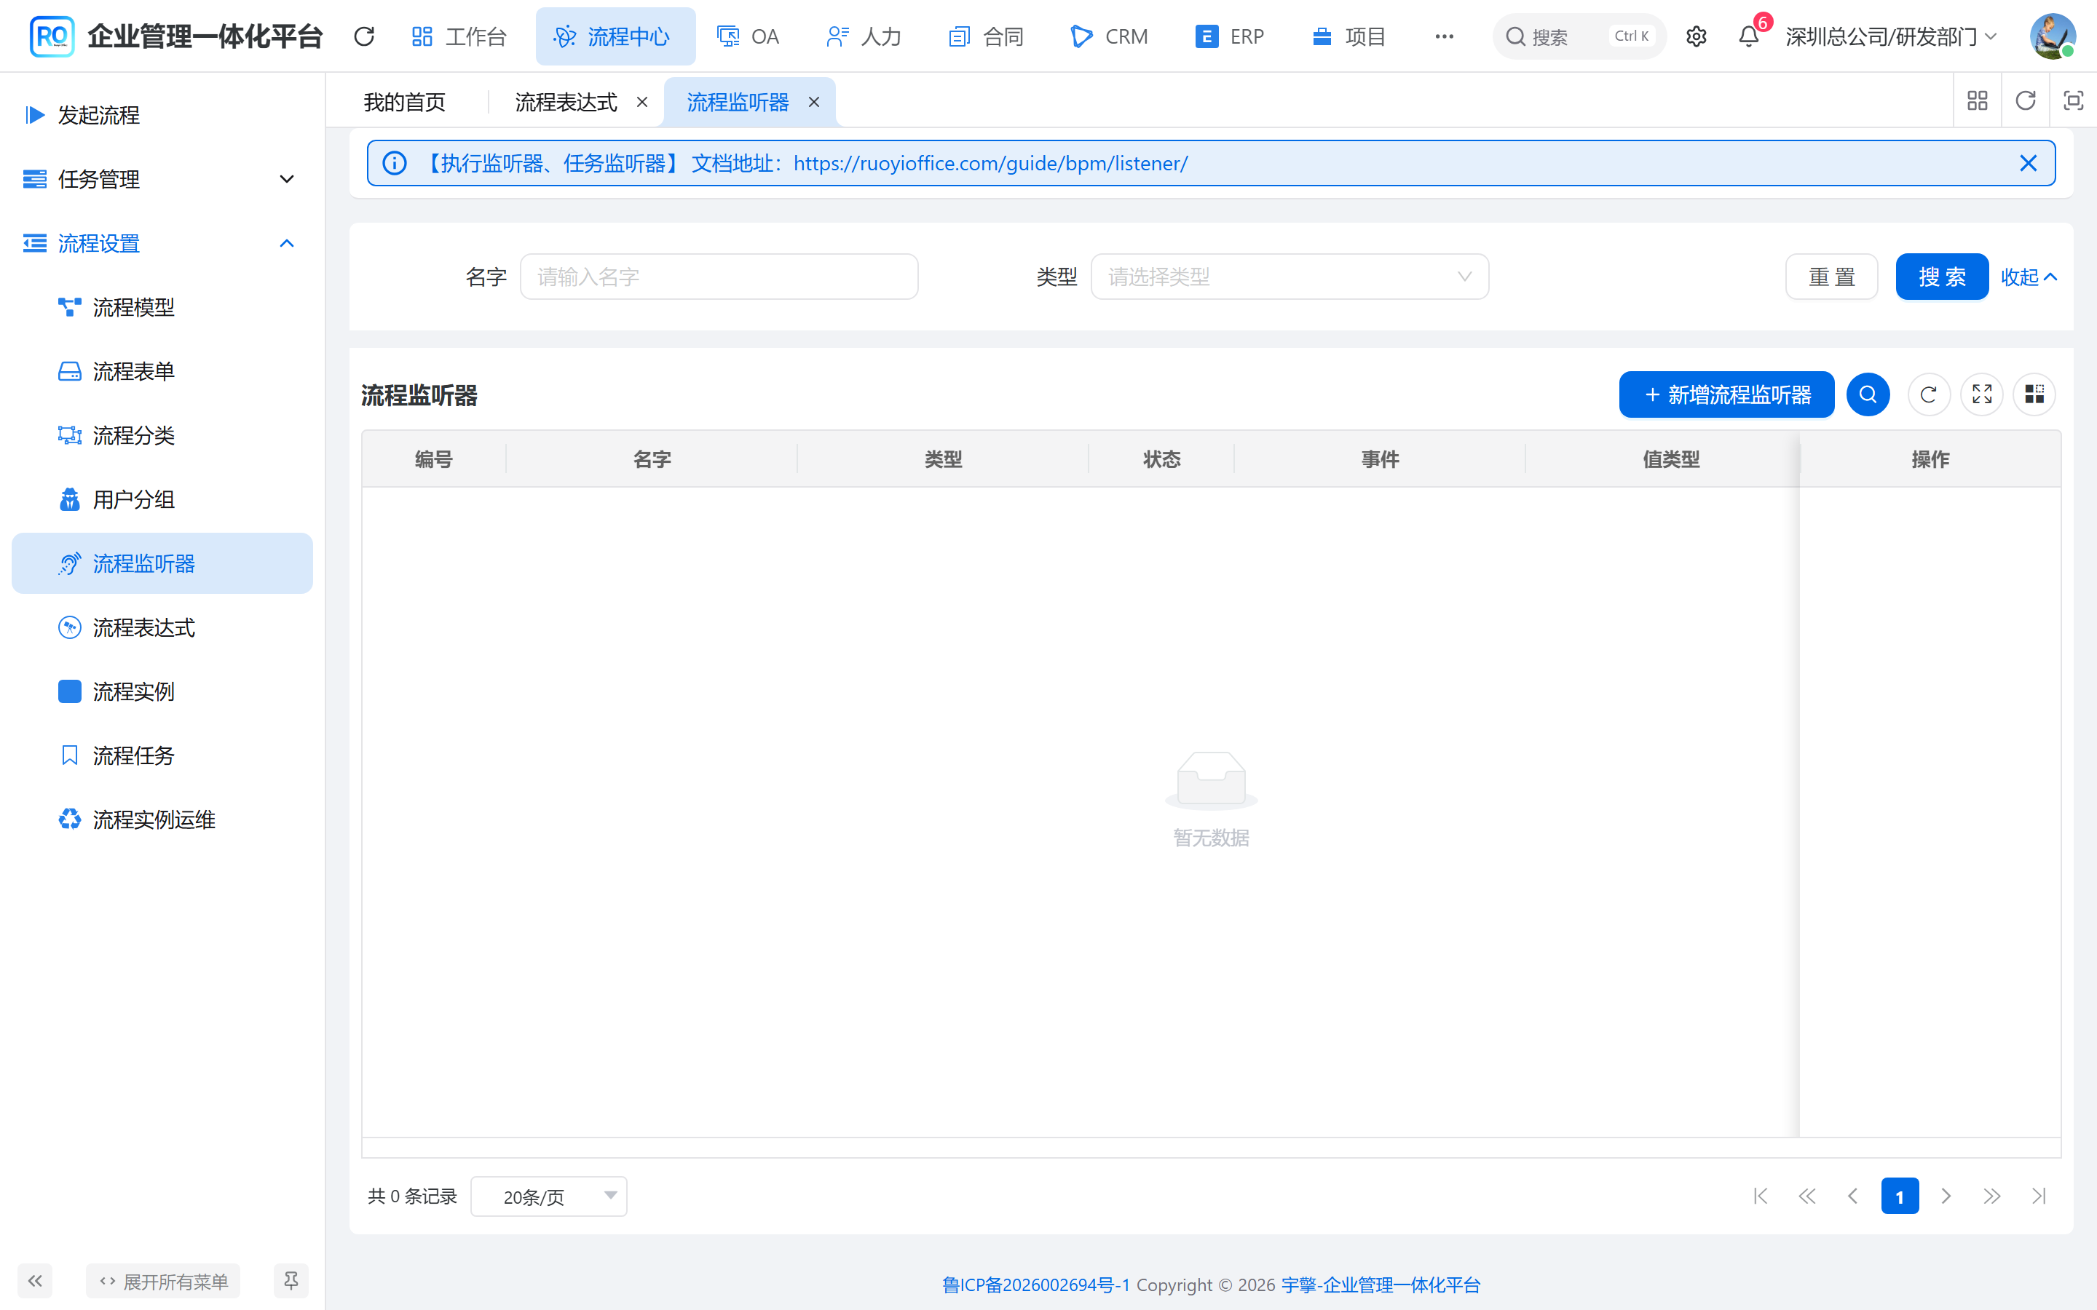Screen dimensions: 2097x1310
Task: Open 项目 module in top navigation
Action: coord(1350,36)
